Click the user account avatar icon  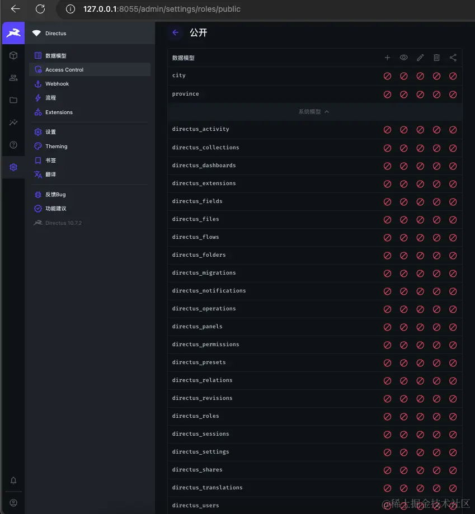coord(13,503)
